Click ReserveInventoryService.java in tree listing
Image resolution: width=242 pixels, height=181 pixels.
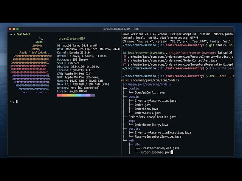point(158,137)
